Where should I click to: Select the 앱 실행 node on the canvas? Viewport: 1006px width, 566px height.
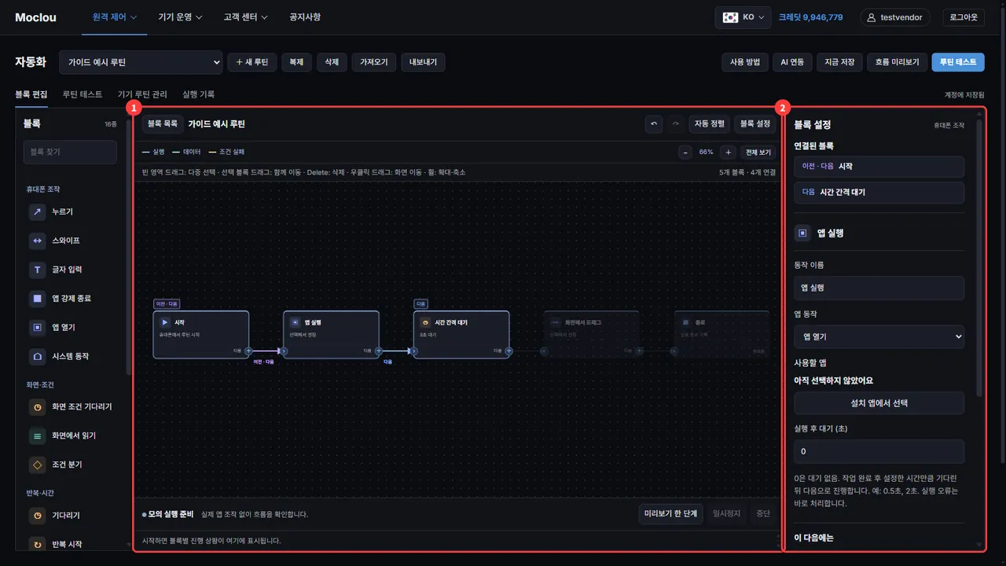331,334
